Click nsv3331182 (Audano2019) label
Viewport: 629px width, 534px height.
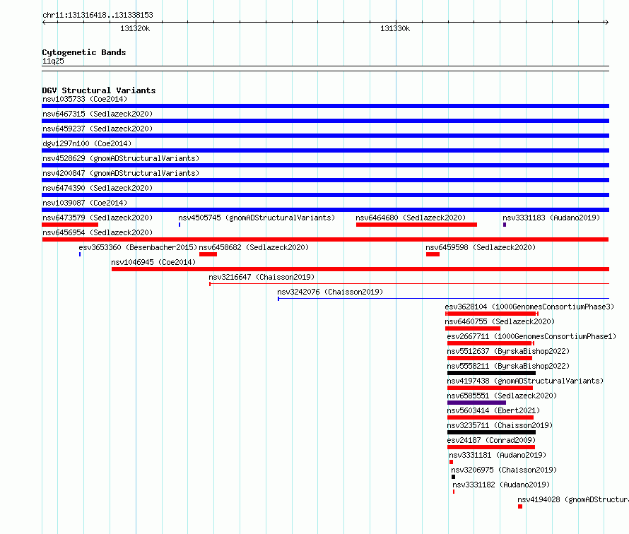point(501,485)
